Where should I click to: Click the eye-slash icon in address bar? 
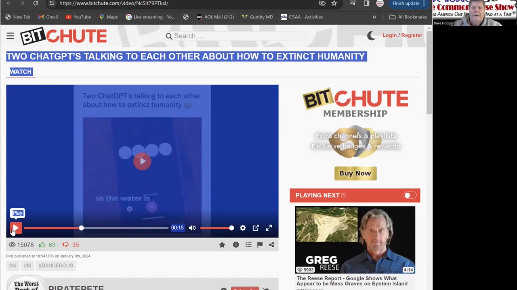pos(322,3)
